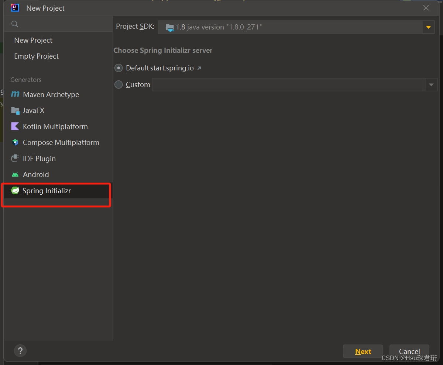Click the Cancel button
This screenshot has height=365, width=443.
[x=409, y=351]
